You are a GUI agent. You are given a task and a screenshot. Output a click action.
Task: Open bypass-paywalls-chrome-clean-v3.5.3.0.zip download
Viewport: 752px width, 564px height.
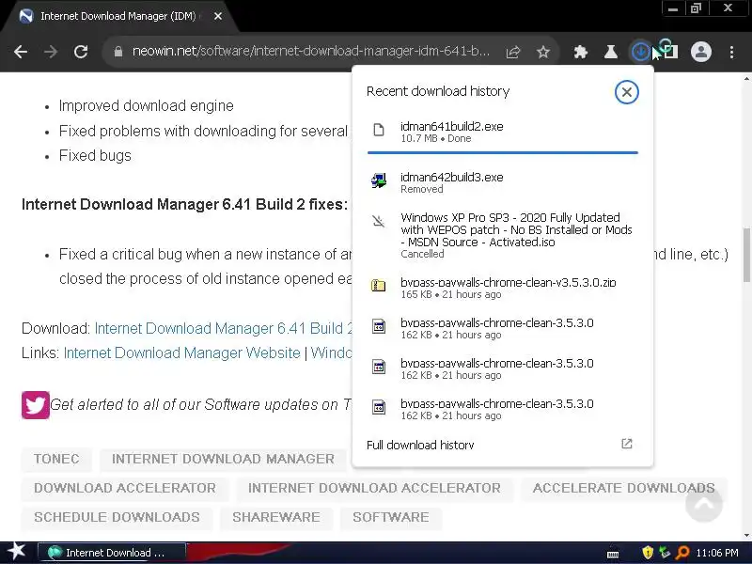502,288
